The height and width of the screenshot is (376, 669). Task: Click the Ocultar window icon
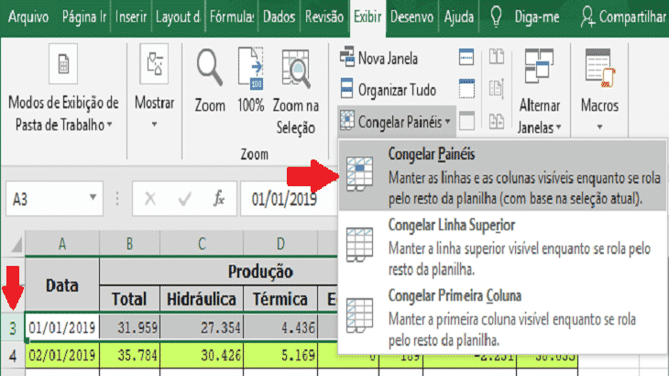(x=466, y=89)
